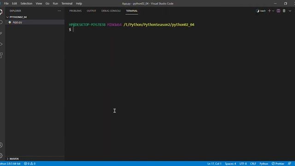Click Spaces: 4 indentation setting

(x=230, y=164)
